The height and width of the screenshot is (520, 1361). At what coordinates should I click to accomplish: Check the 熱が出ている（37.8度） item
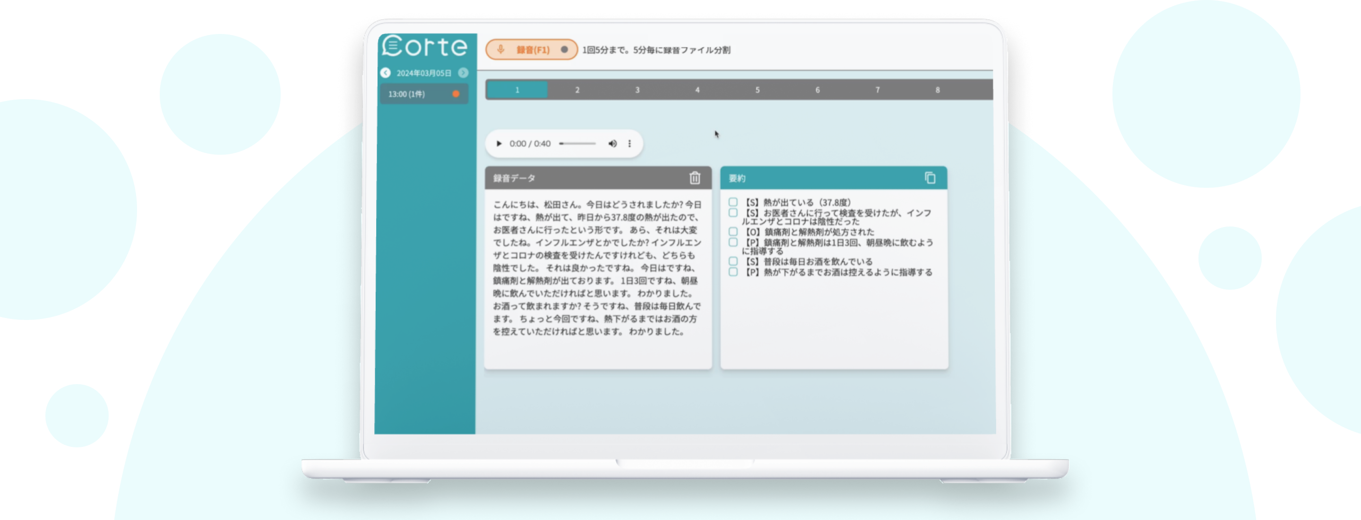[x=733, y=202]
